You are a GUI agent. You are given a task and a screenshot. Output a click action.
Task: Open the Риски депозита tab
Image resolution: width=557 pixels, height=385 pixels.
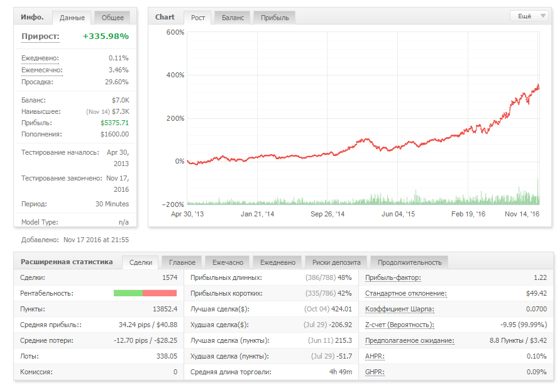click(336, 262)
